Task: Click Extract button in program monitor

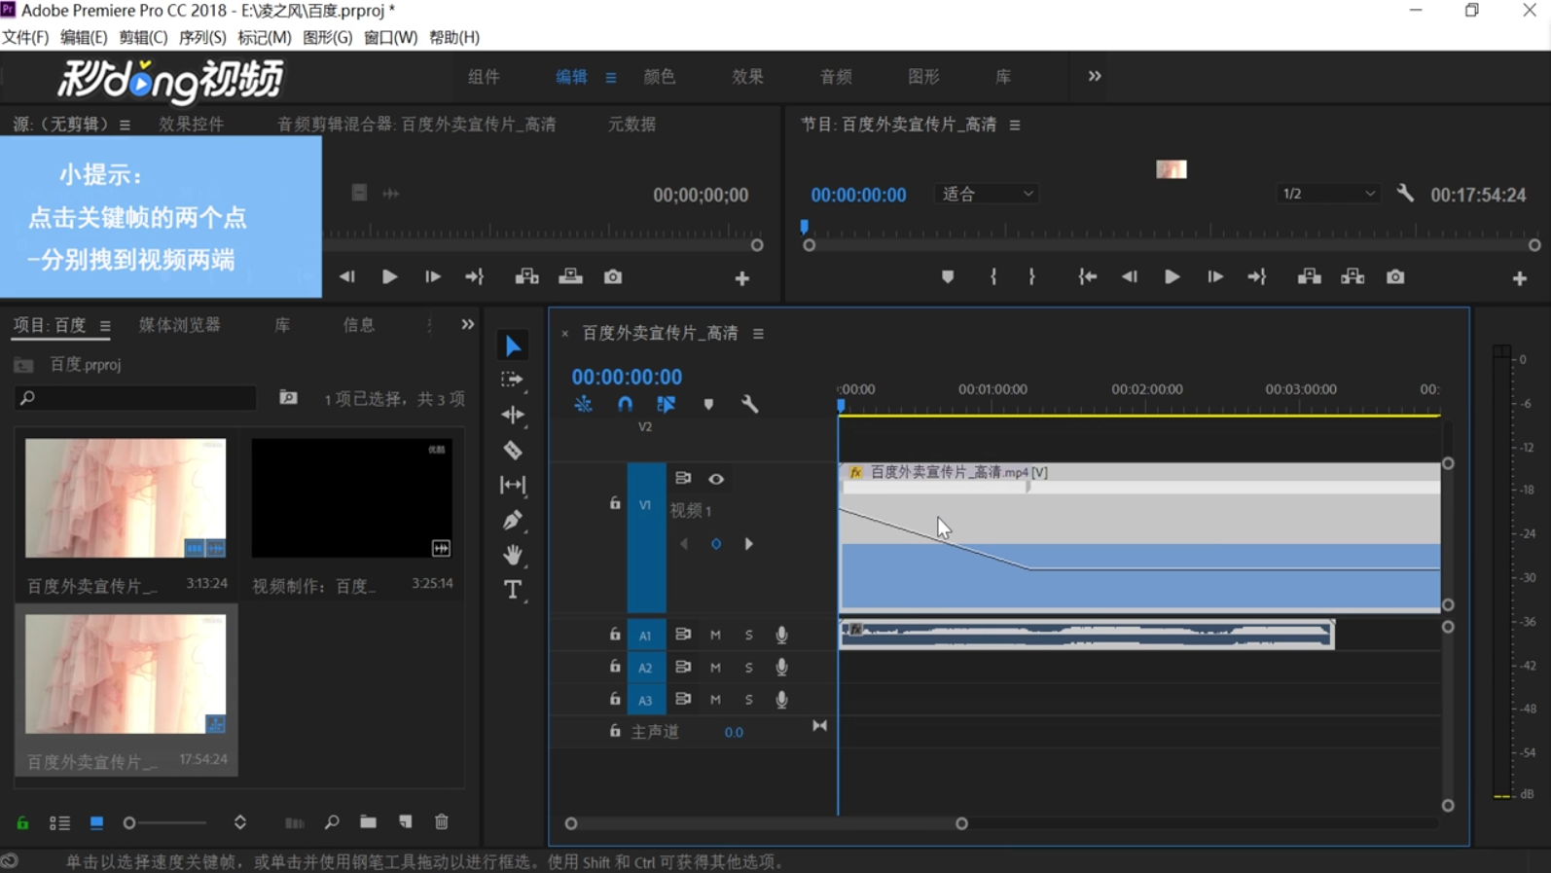Action: [x=1353, y=277]
